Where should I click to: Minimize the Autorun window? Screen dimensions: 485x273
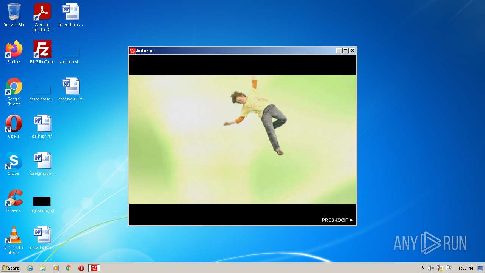(339, 51)
